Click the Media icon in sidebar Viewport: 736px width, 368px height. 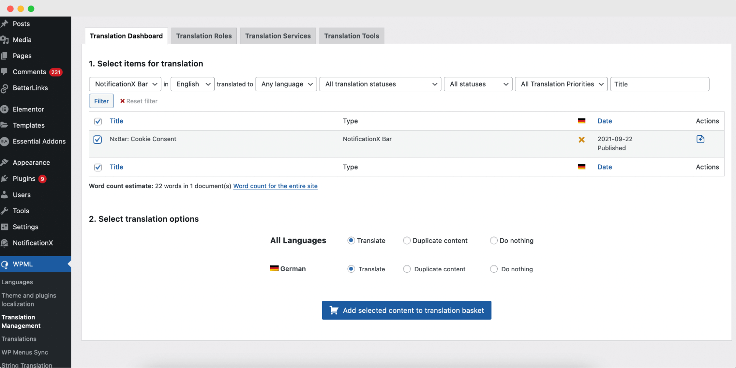point(4,40)
